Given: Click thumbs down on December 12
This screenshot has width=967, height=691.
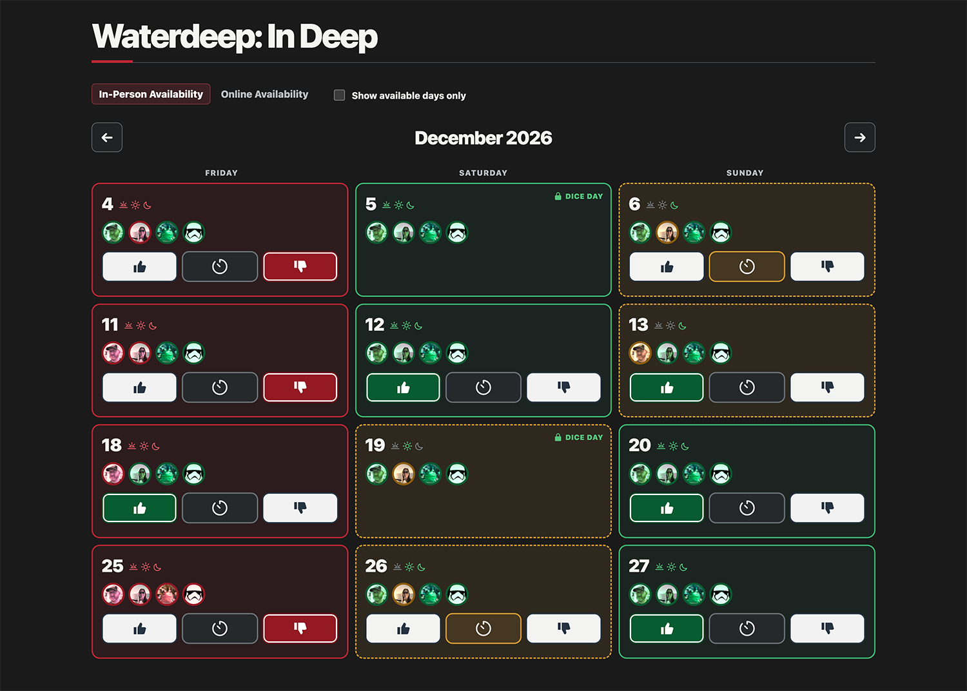Looking at the screenshot, I should [564, 387].
